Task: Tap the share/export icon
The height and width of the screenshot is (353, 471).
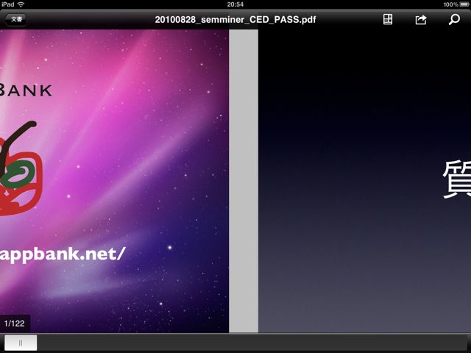Action: pyautogui.click(x=421, y=20)
